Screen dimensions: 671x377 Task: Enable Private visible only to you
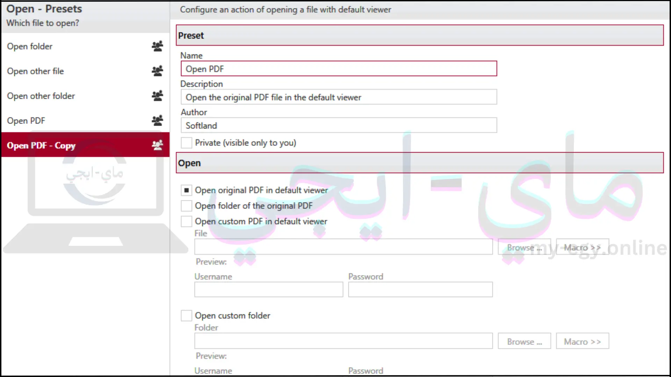pos(186,142)
